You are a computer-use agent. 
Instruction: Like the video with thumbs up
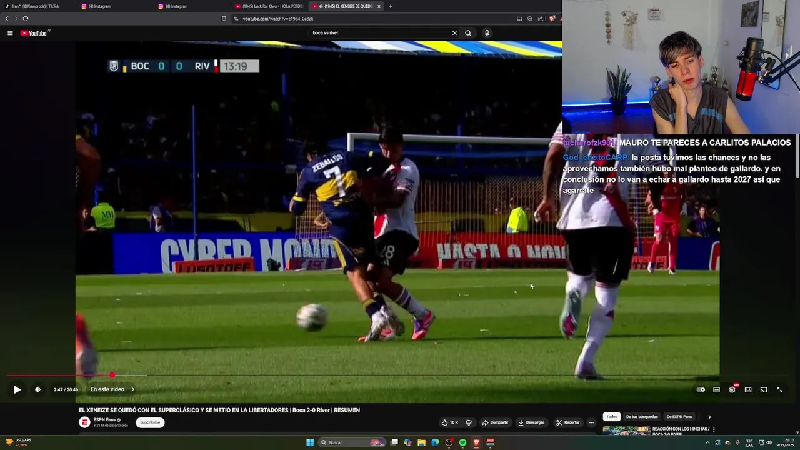tap(450, 422)
